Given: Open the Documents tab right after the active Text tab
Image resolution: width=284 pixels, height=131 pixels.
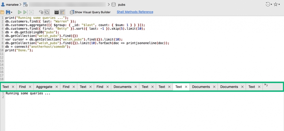Looking at the screenshot, I should 201,87.
